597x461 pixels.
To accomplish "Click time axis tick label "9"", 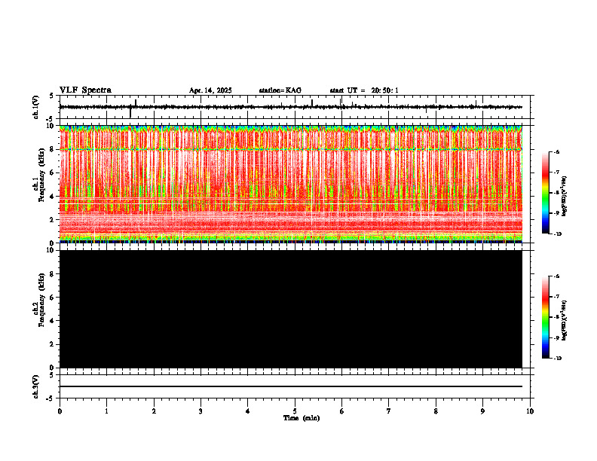I will pyautogui.click(x=482, y=411).
